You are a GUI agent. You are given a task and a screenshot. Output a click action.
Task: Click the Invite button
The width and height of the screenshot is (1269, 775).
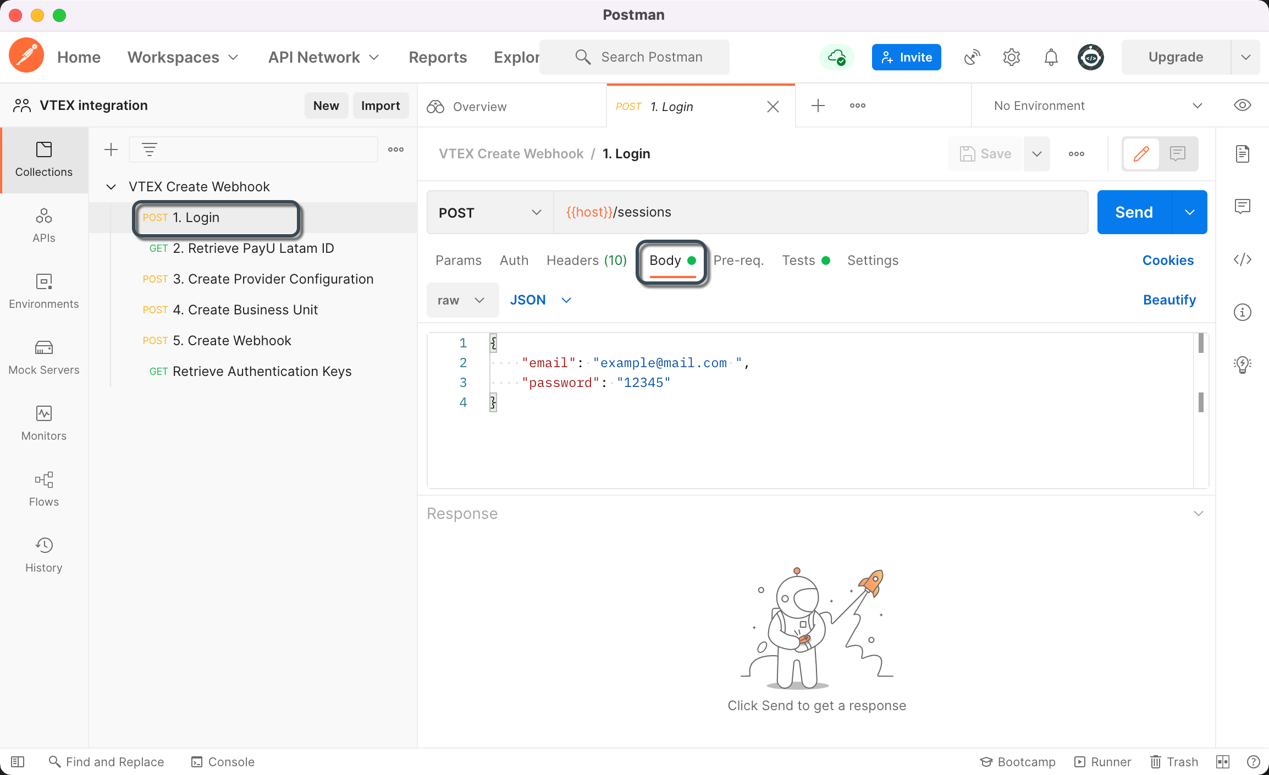[x=907, y=56]
